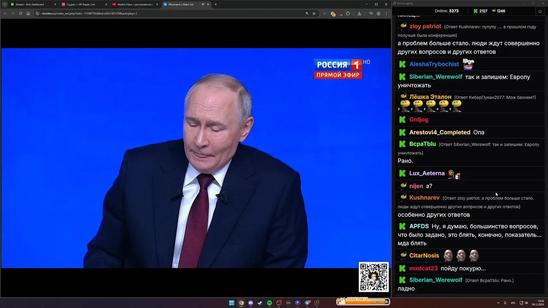The image size is (548, 308).
Task: Open nijen's chat username
Action: click(x=416, y=186)
